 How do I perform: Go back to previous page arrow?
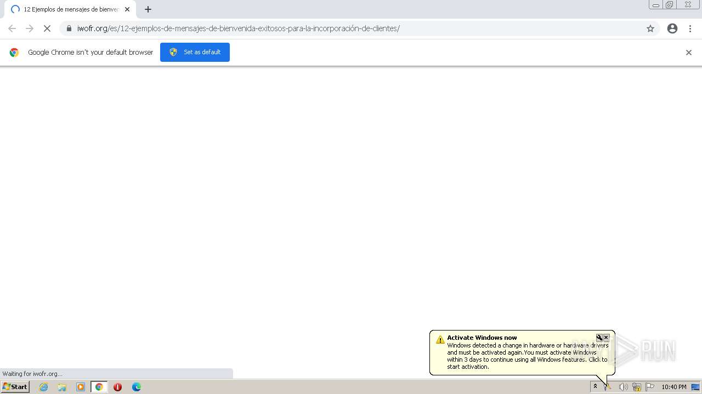point(12,28)
